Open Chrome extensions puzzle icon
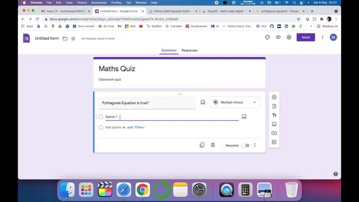The image size is (359, 202). click(x=321, y=19)
